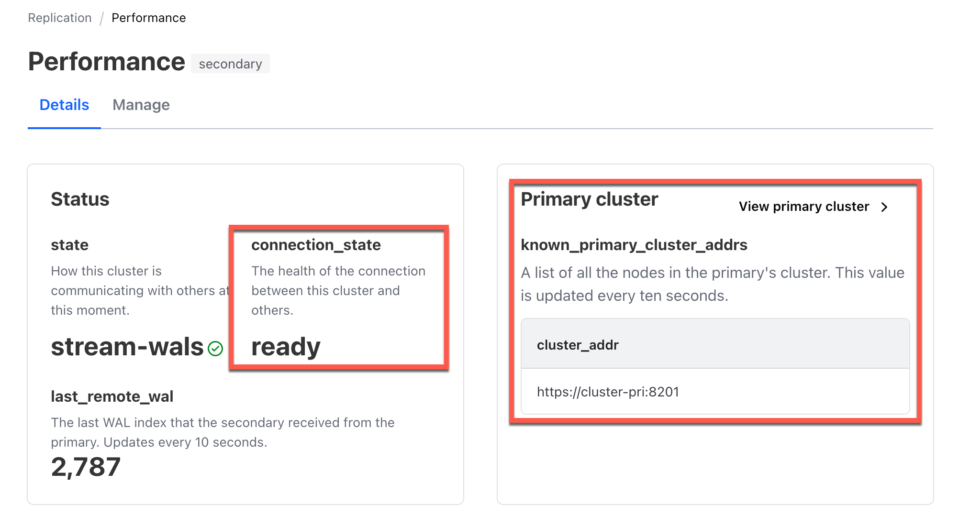959x527 pixels.
Task: Click the stream-wals status value
Action: pos(127,347)
